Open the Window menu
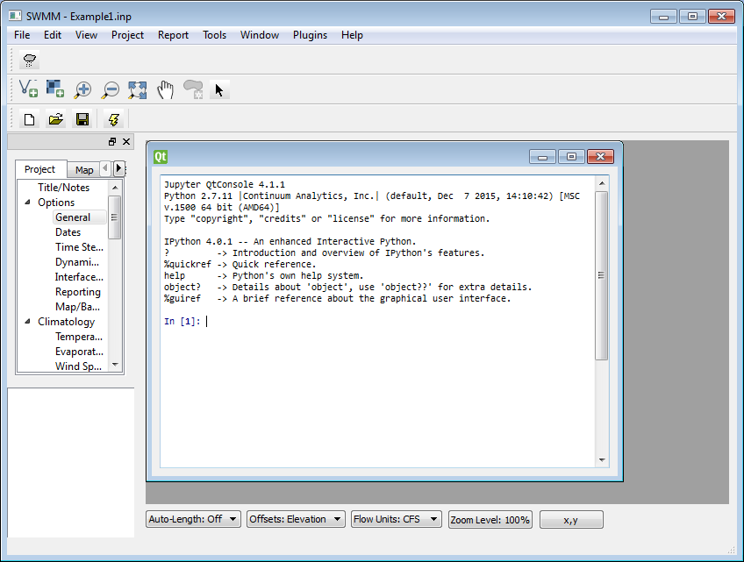The image size is (744, 562). click(x=260, y=35)
